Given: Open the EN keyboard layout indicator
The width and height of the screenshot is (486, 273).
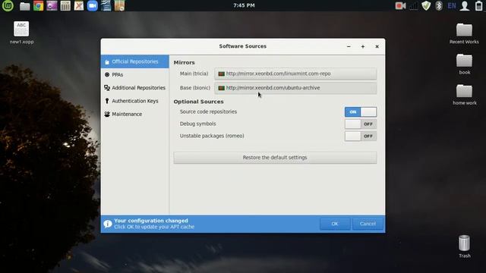Looking at the screenshot, I should pos(452,6).
